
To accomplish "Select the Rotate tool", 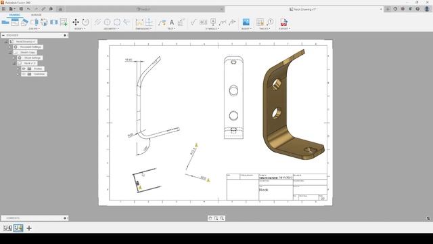I will click(x=86, y=22).
